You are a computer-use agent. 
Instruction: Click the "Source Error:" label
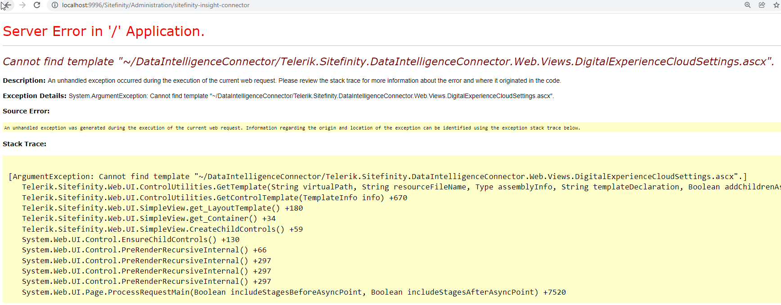point(26,111)
